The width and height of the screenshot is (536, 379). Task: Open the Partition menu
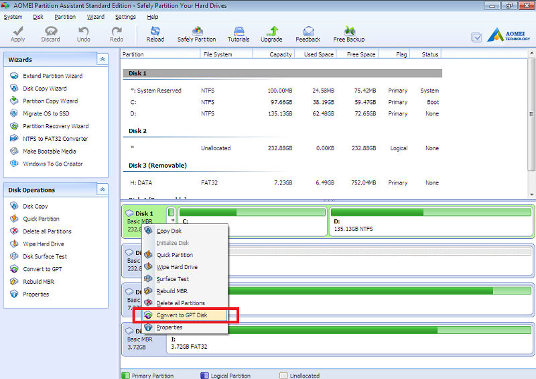coord(65,17)
